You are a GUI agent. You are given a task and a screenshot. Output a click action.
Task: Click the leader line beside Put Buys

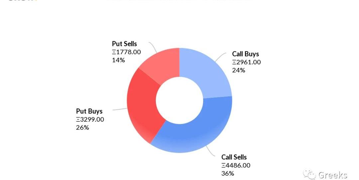(120, 109)
